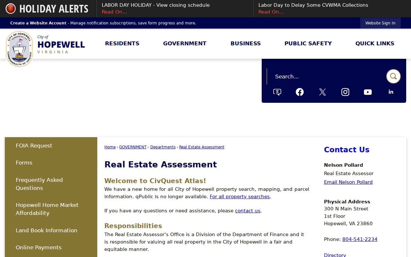Click Real Estate Assessment breadcrumb link
The image size is (411, 257).
[202, 147]
